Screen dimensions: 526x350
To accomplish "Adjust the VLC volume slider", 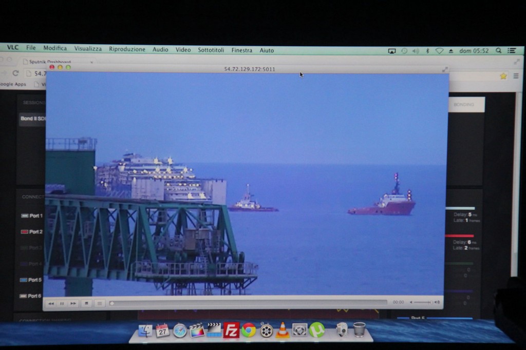I will click(x=422, y=303).
